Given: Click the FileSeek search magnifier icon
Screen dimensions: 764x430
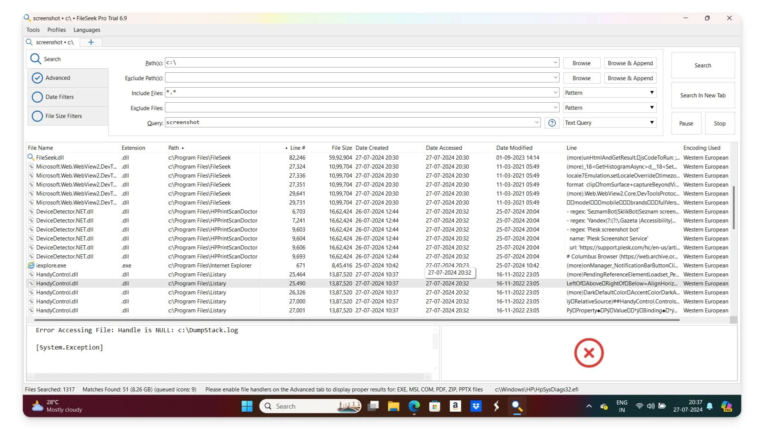Looking at the screenshot, I should pyautogui.click(x=36, y=58).
